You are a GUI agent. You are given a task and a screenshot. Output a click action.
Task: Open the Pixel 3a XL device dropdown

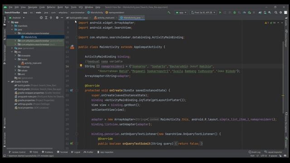click(x=203, y=12)
